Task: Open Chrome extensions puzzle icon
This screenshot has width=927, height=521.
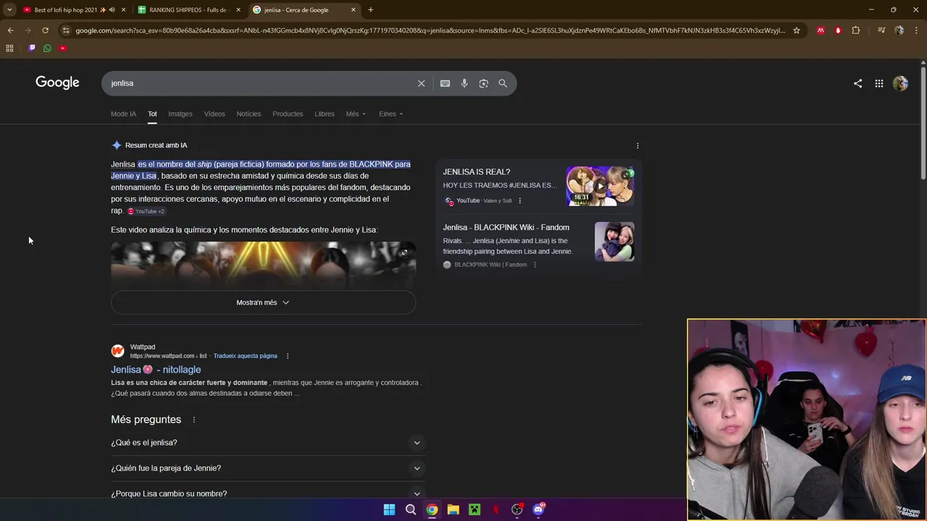Action: pos(855,30)
